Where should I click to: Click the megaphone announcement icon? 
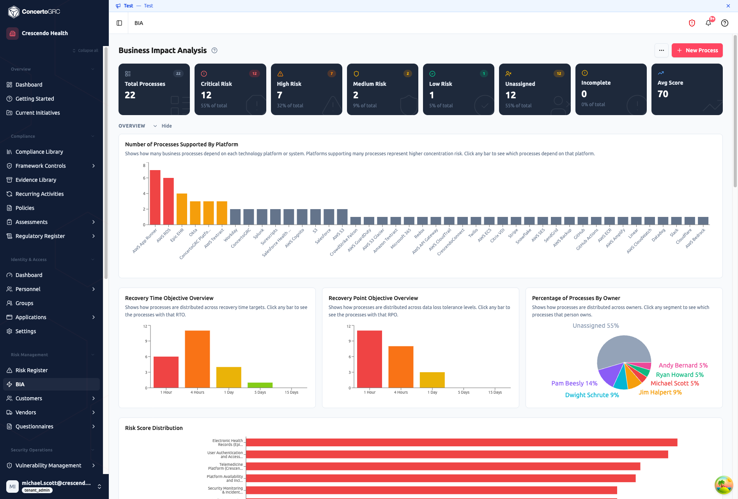point(118,6)
